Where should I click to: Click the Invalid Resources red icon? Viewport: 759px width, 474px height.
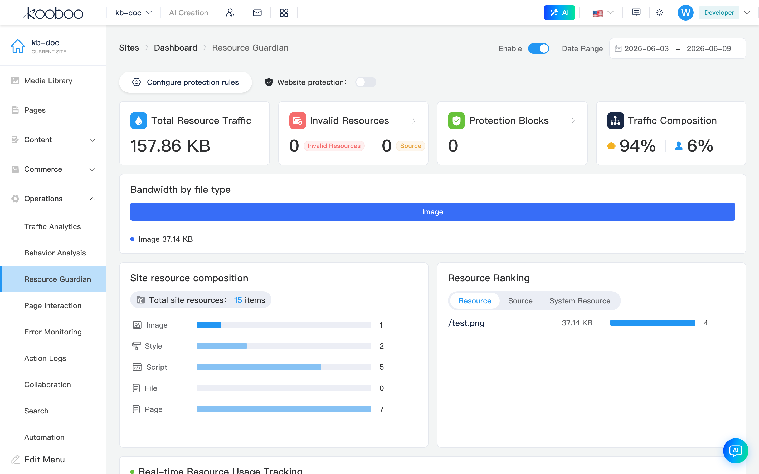(x=297, y=121)
